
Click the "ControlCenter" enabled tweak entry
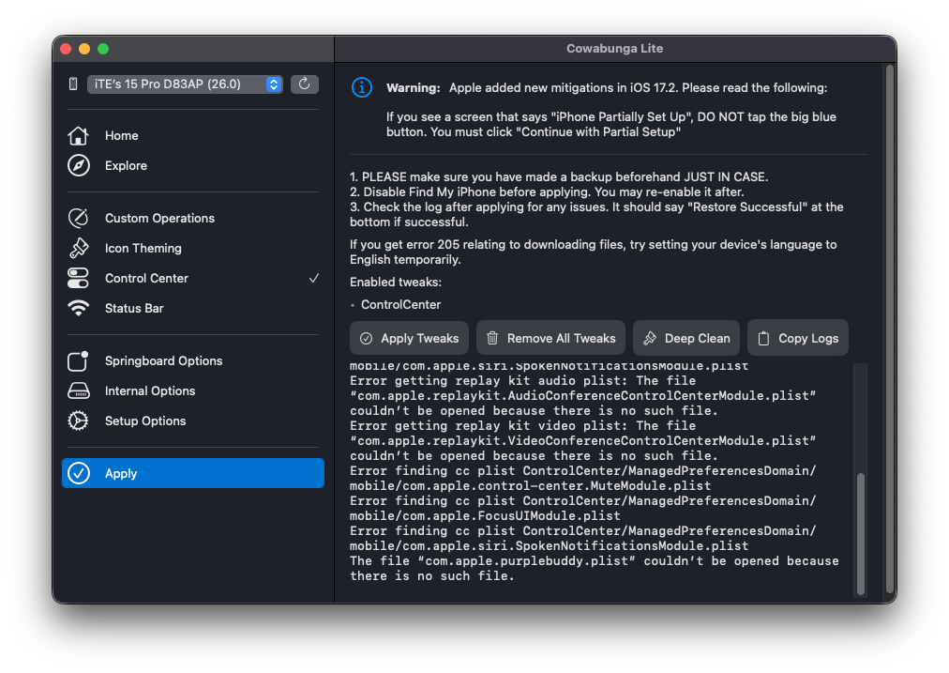pos(400,305)
